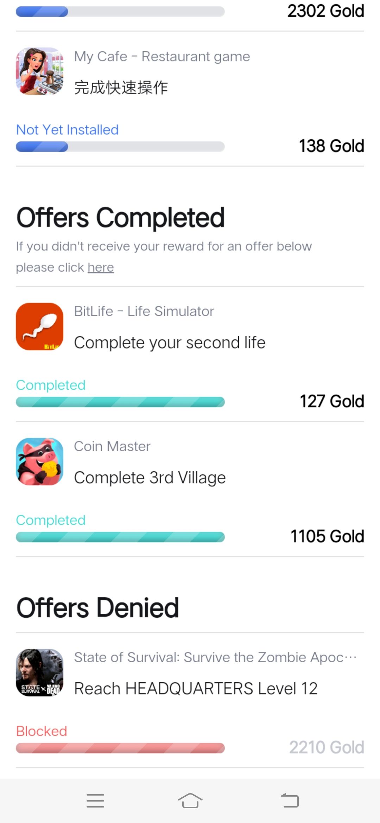
Task: Tap the Android back navigation icon
Action: tap(290, 801)
